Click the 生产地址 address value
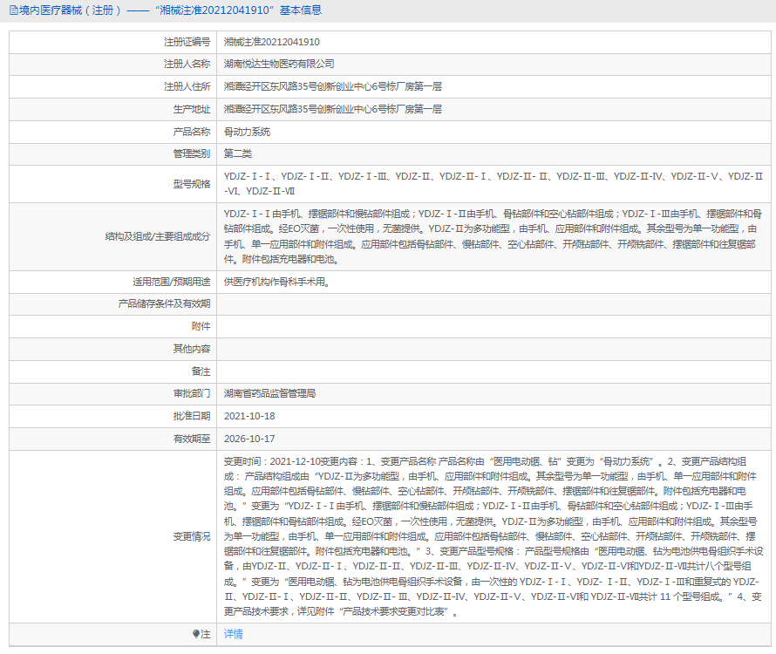Viewport: 776px width, 654px height. (332, 109)
